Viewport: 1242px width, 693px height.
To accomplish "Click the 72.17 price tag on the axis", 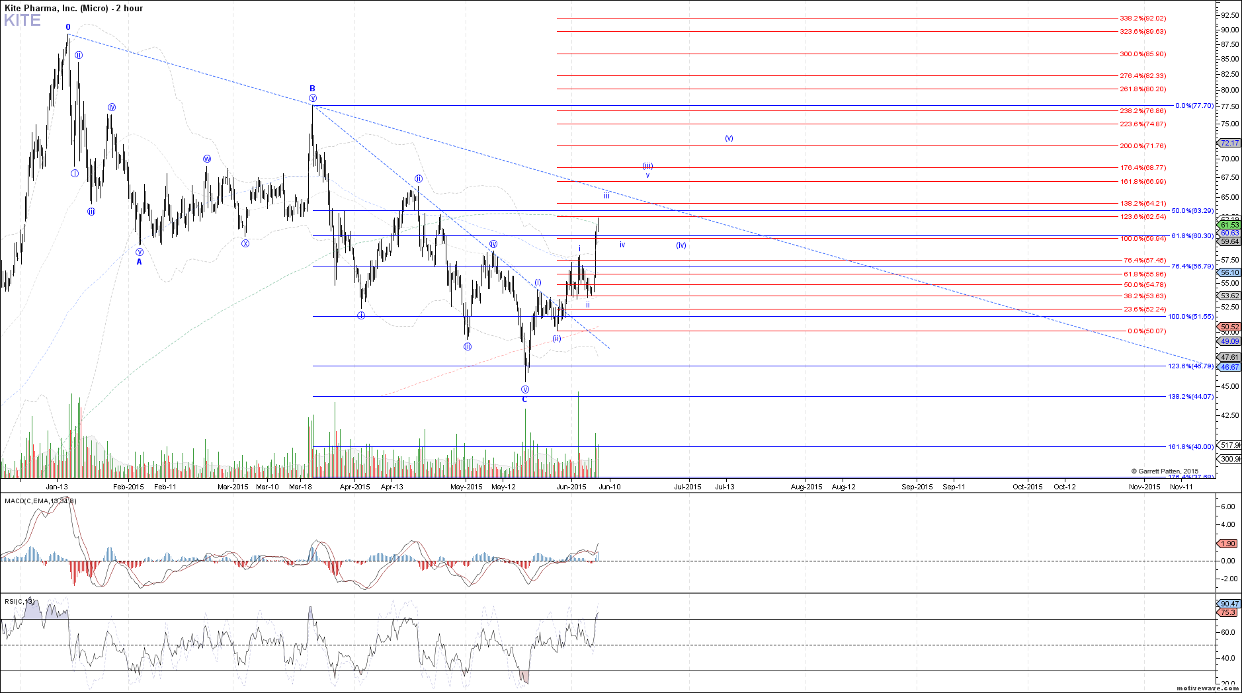I will 1229,143.
